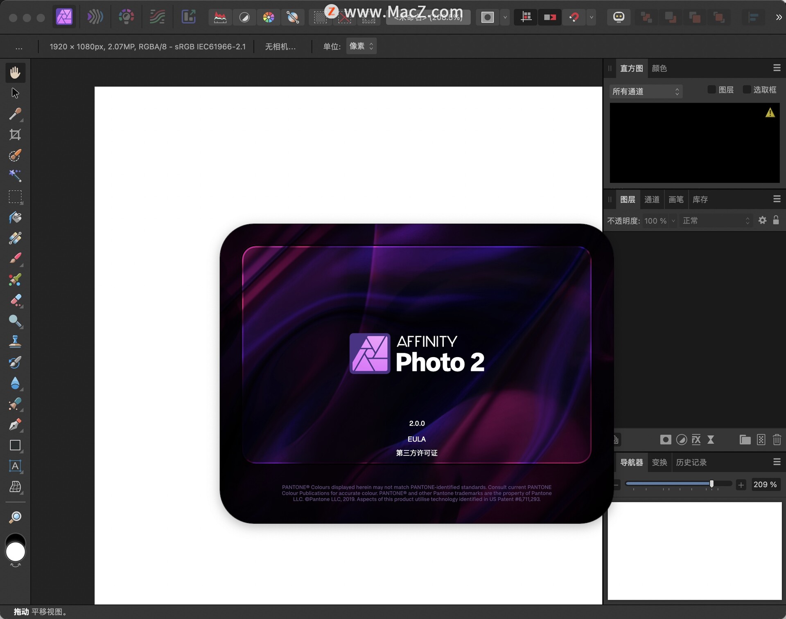Click the 无相机… camera data label
The image size is (786, 619).
[x=280, y=47]
